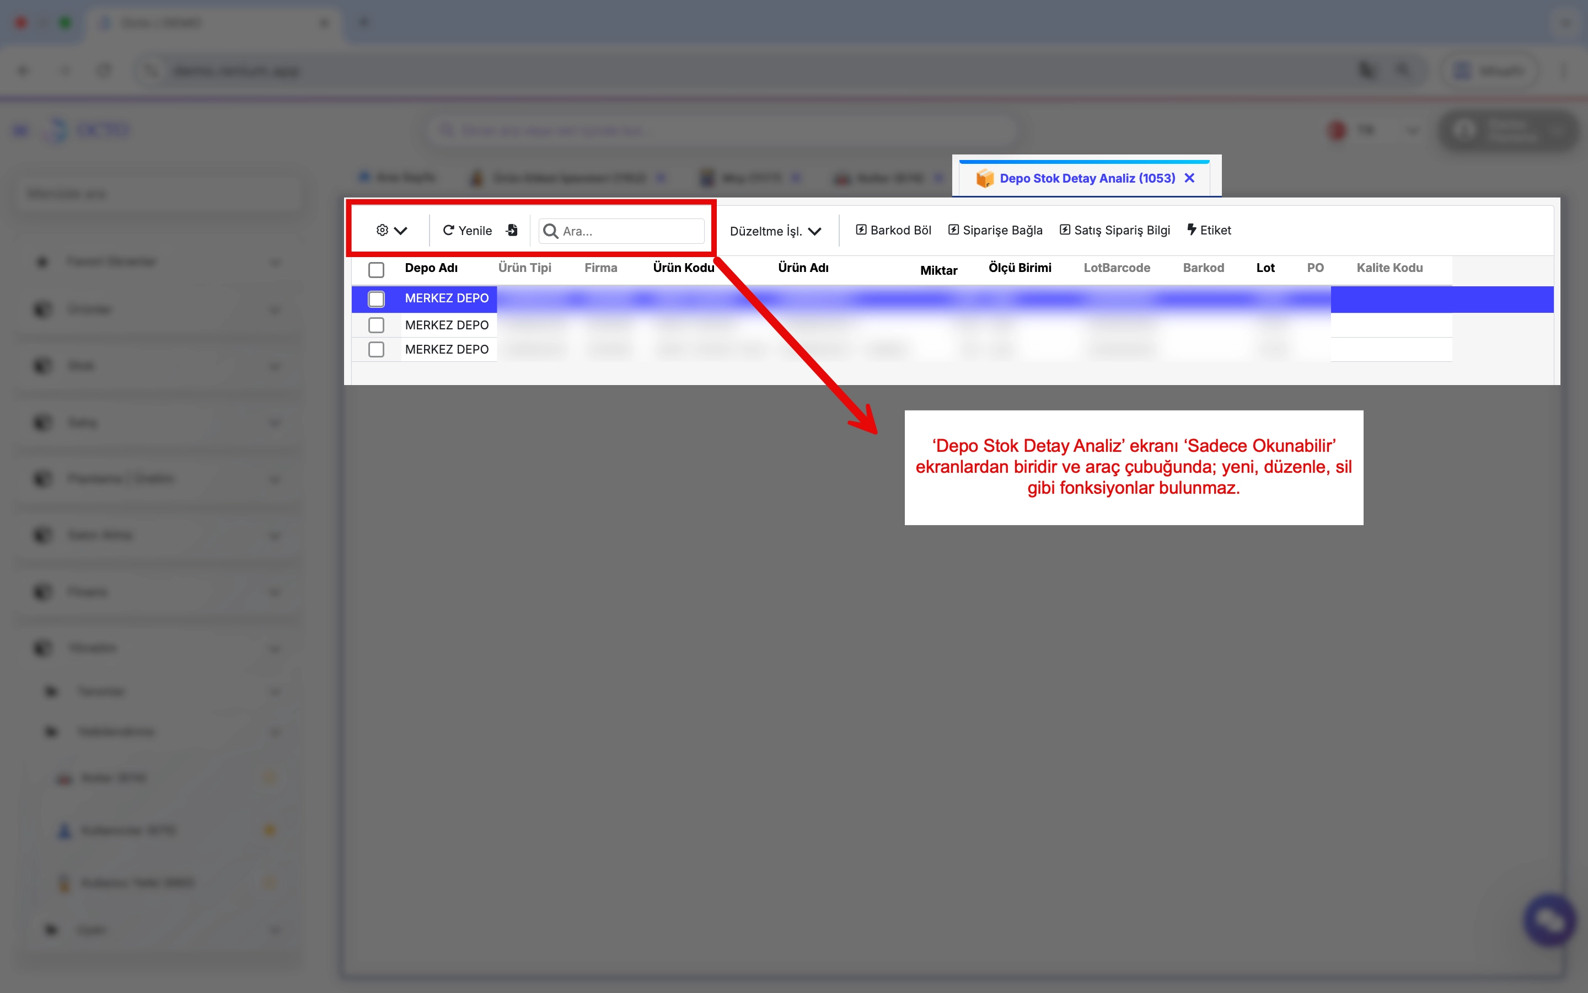Sort by the Miktar column header
1588x993 pixels.
(x=938, y=270)
